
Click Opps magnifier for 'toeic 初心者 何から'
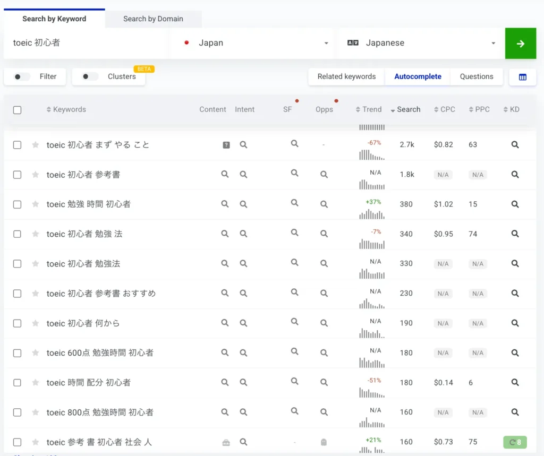(324, 323)
